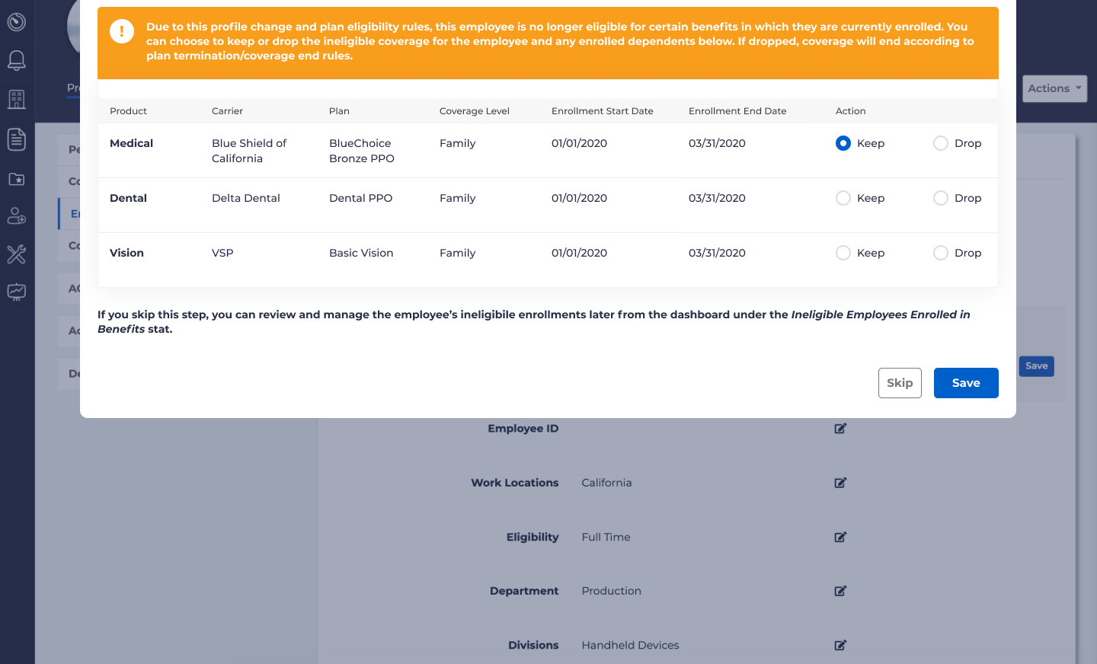Select Drop for Vision coverage

pyautogui.click(x=941, y=253)
